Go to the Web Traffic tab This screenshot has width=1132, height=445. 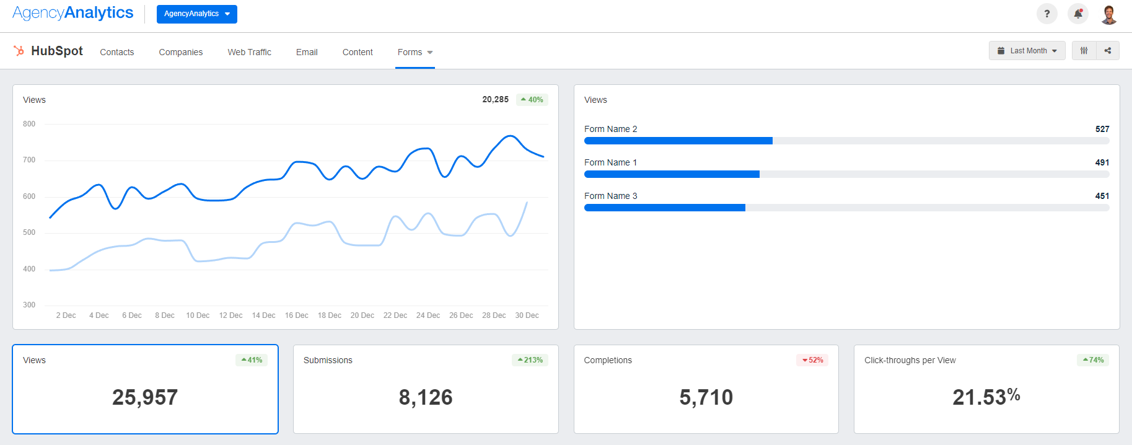point(249,52)
